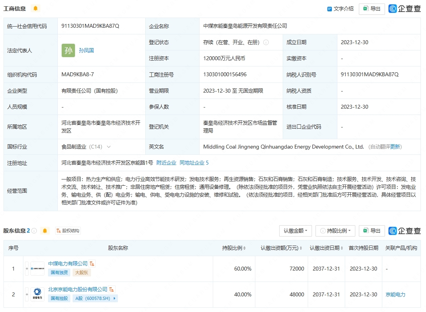Click the bell icon beside 股东信息
The height and width of the screenshot is (312, 426).
(45, 231)
